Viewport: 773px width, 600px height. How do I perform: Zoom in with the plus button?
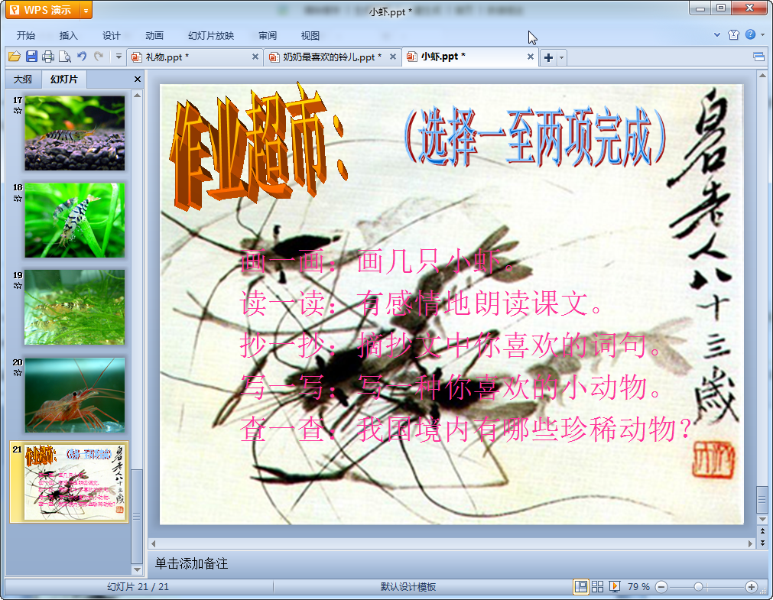(752, 587)
